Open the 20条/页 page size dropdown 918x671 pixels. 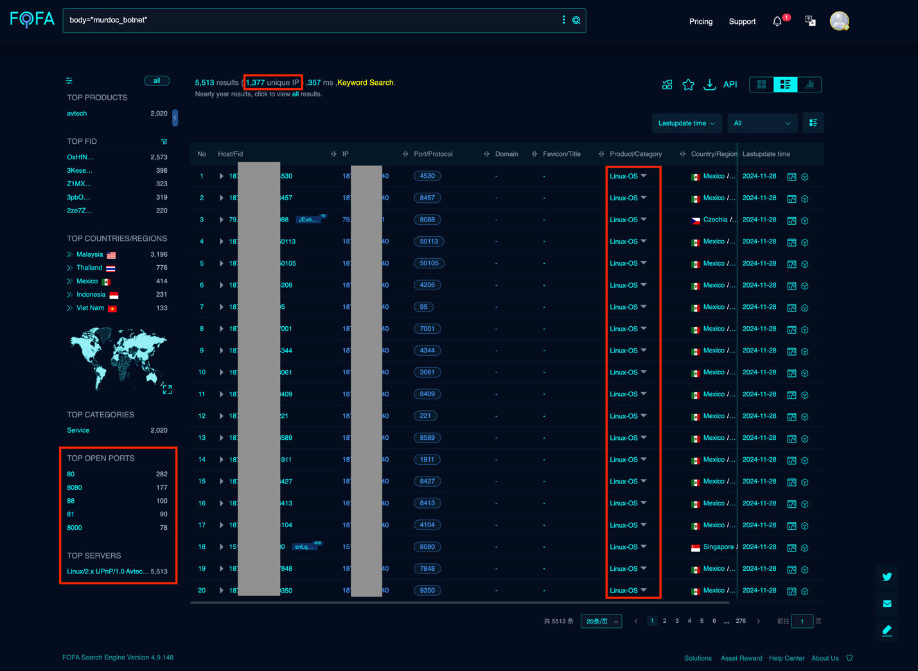pyautogui.click(x=601, y=622)
